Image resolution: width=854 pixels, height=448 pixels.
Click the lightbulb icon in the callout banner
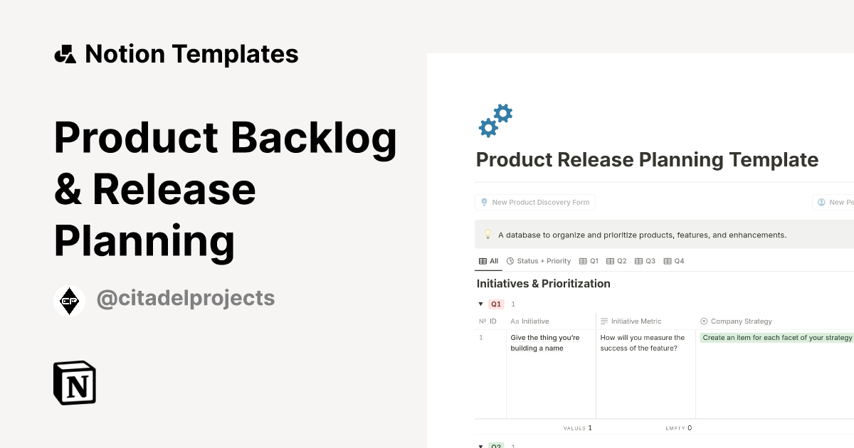(487, 234)
